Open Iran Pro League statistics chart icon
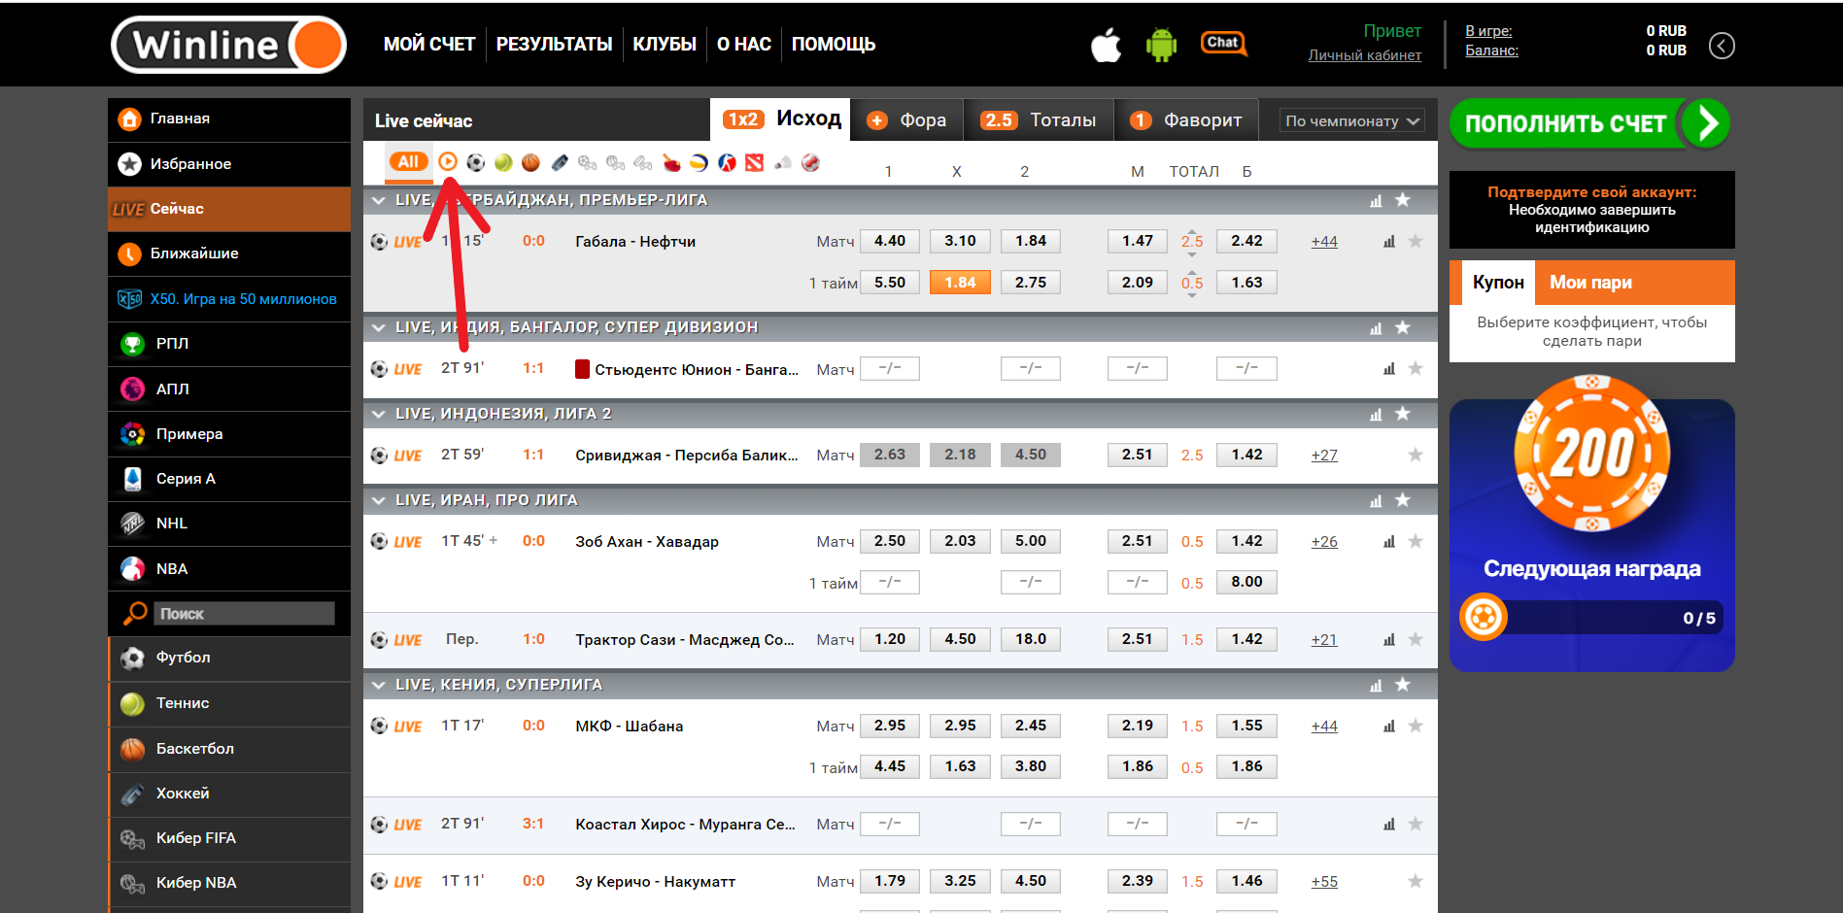Viewport: 1843px width, 913px height. pos(1376,501)
